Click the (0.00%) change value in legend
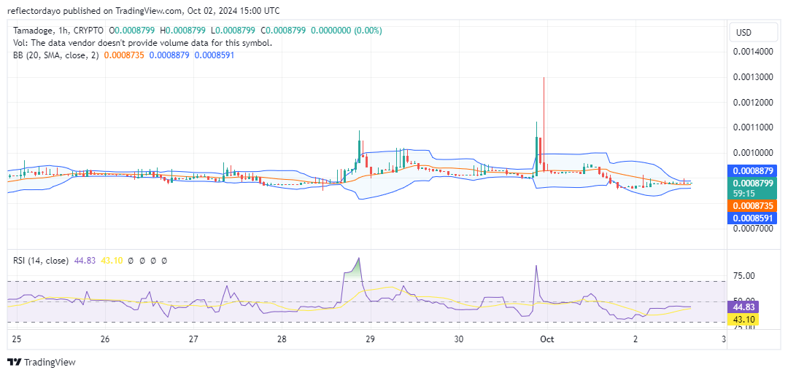 pos(368,31)
